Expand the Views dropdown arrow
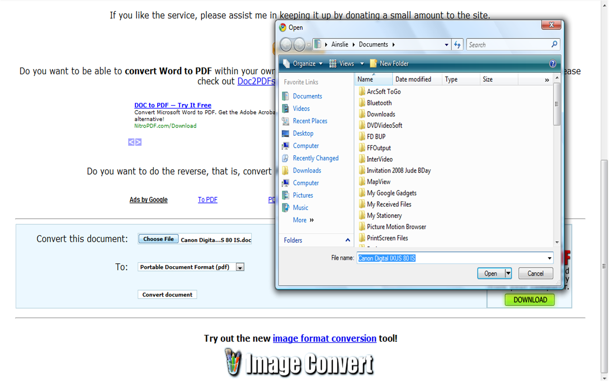This screenshot has width=610, height=381. [x=362, y=64]
